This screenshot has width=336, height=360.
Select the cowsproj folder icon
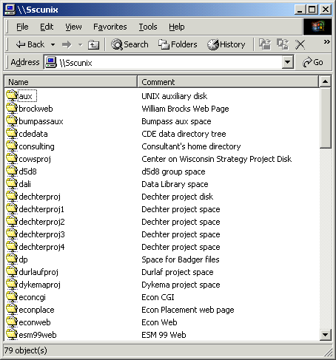click(12, 158)
